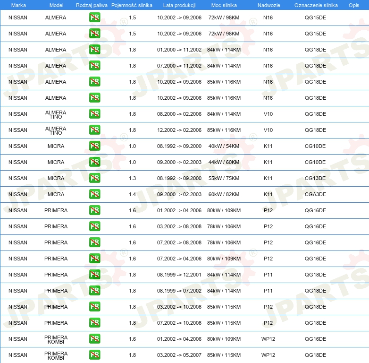Click fuel icon in Primera 03.2002 -> 10.2008 row
The image size is (369, 363).
coord(94,306)
